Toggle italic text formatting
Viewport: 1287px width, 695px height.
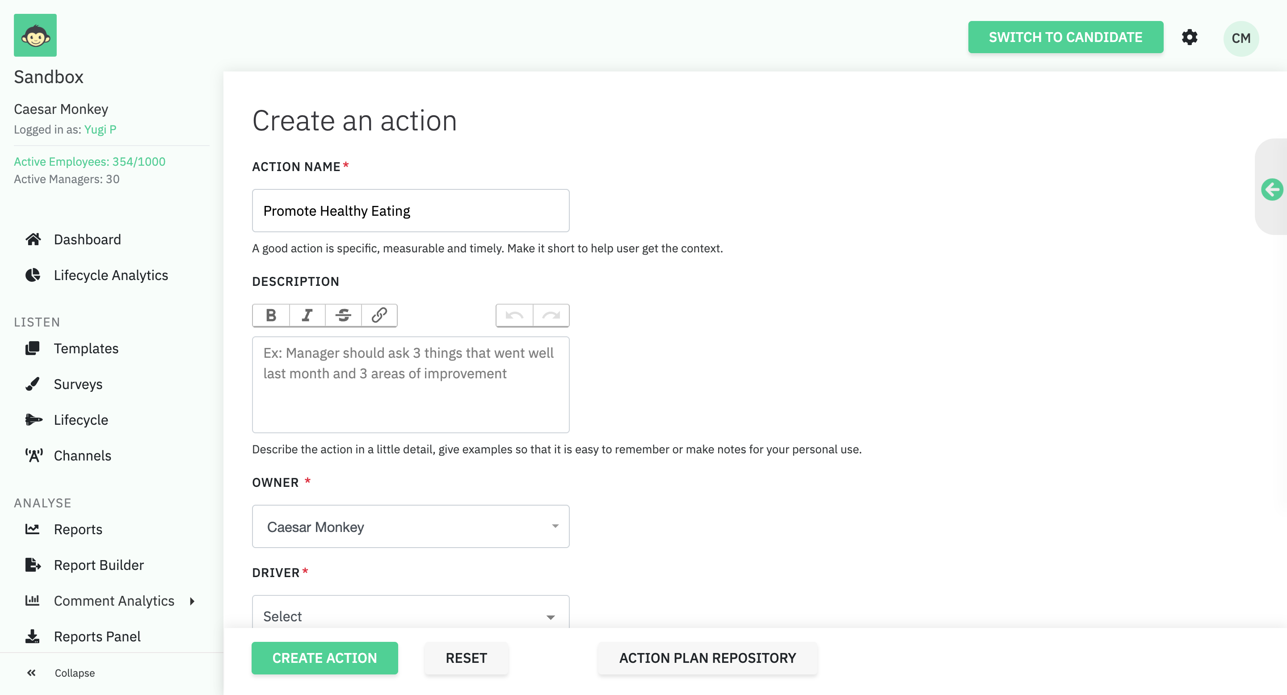pos(307,315)
